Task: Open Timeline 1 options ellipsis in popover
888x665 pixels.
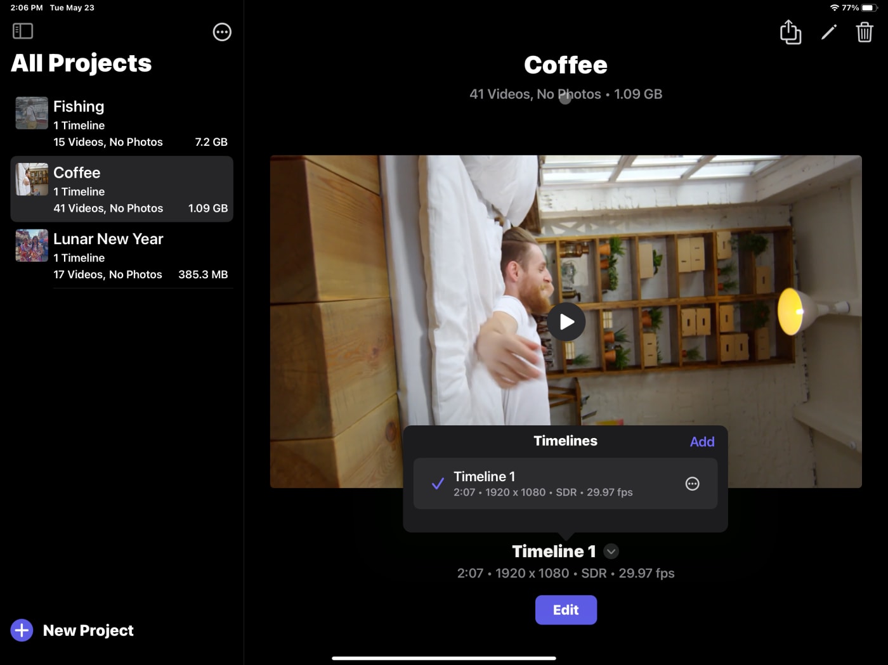Action: (693, 484)
